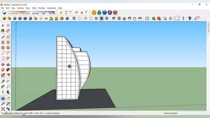
Task: Select the pink Eraser tool
Action: [8, 31]
